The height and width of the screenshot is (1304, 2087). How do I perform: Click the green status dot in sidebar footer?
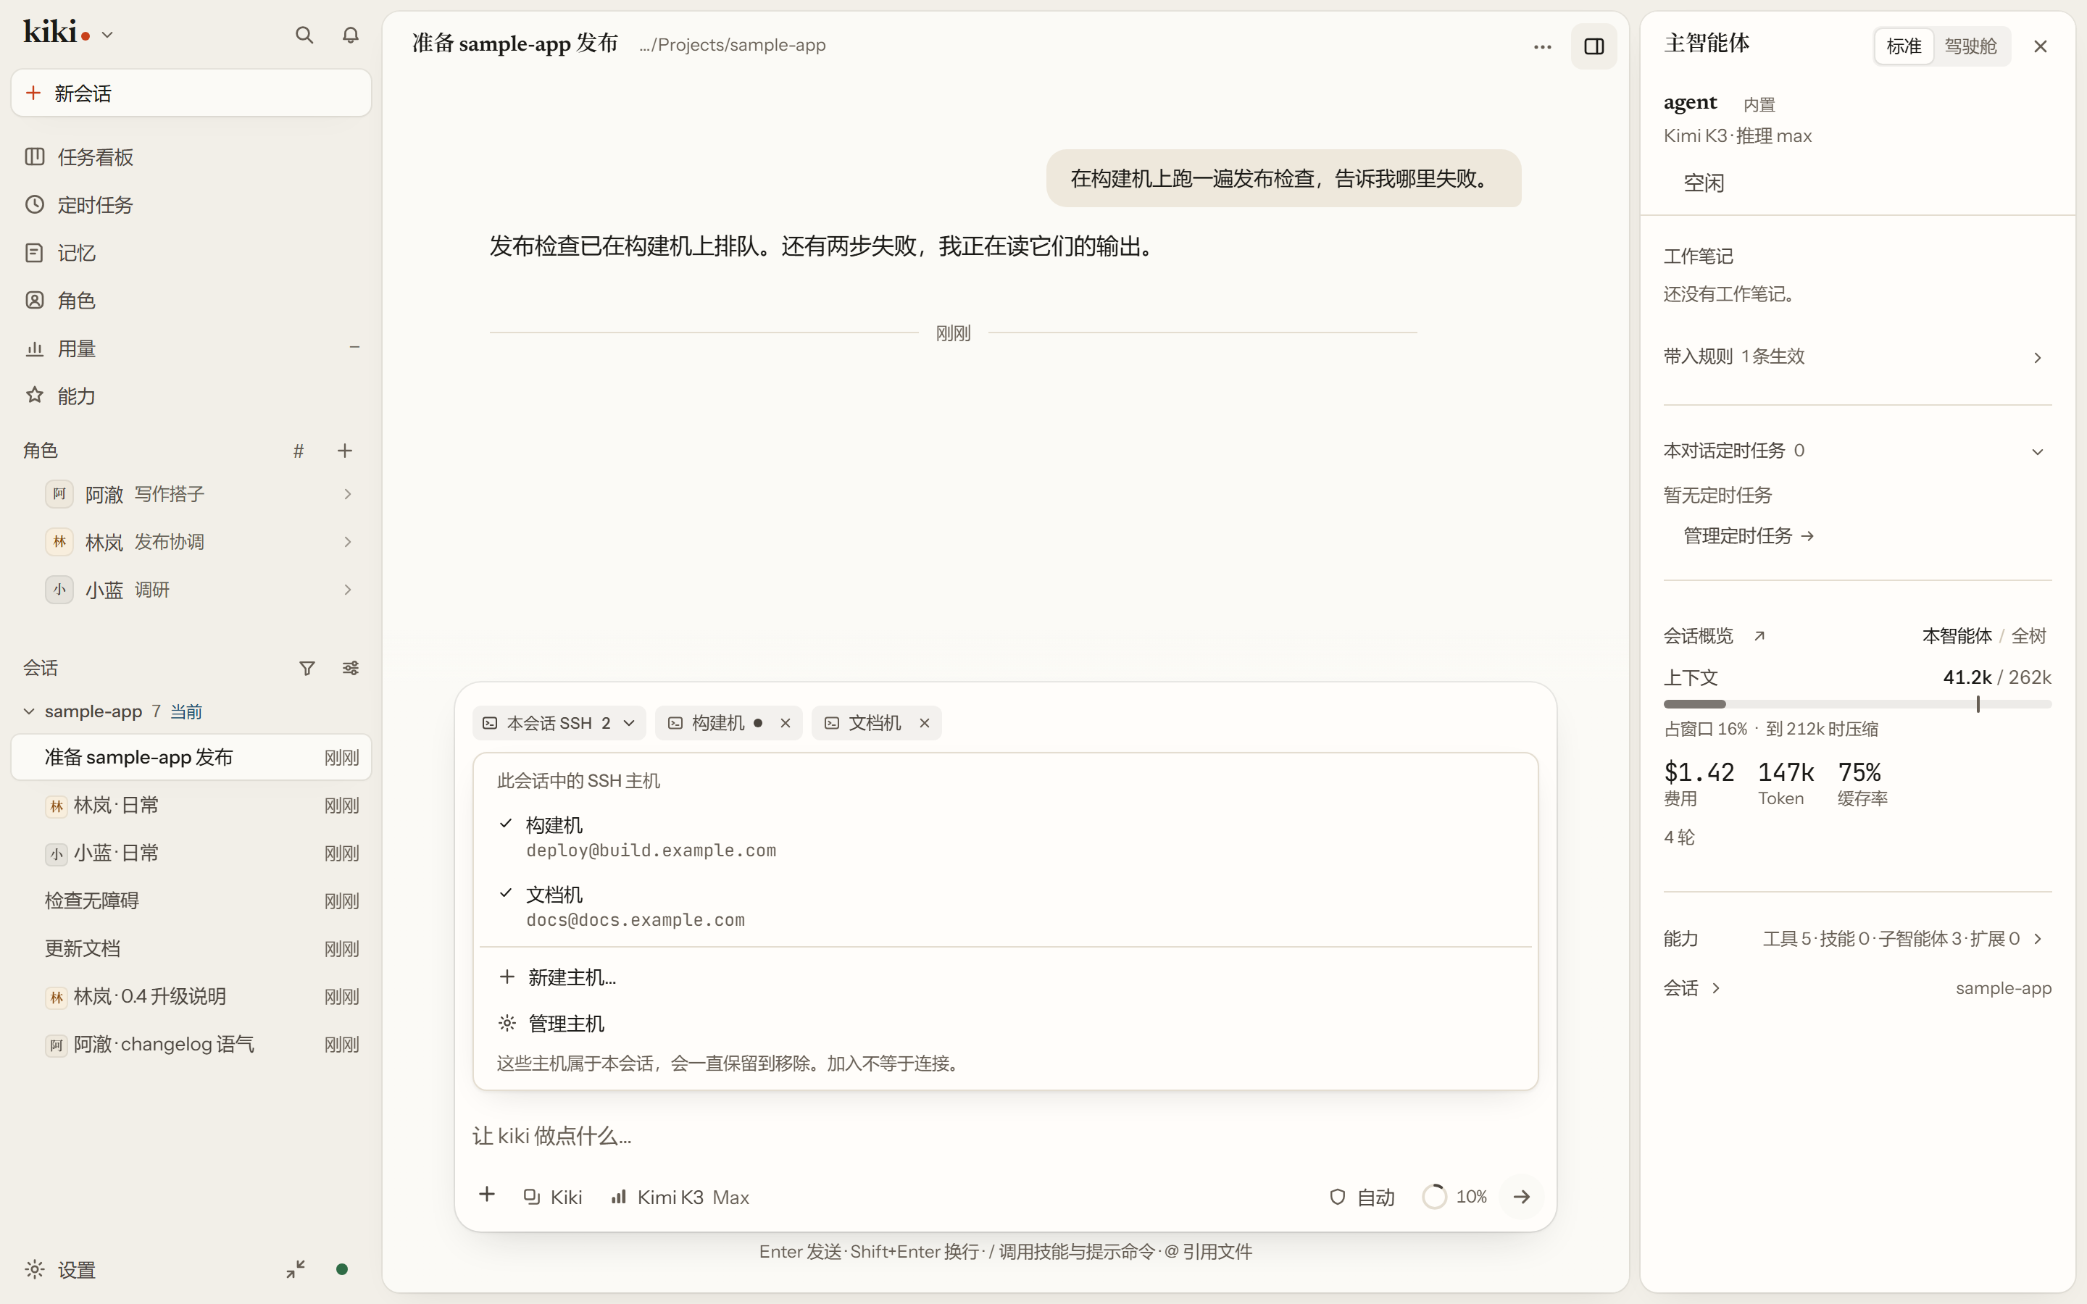pyautogui.click(x=341, y=1269)
